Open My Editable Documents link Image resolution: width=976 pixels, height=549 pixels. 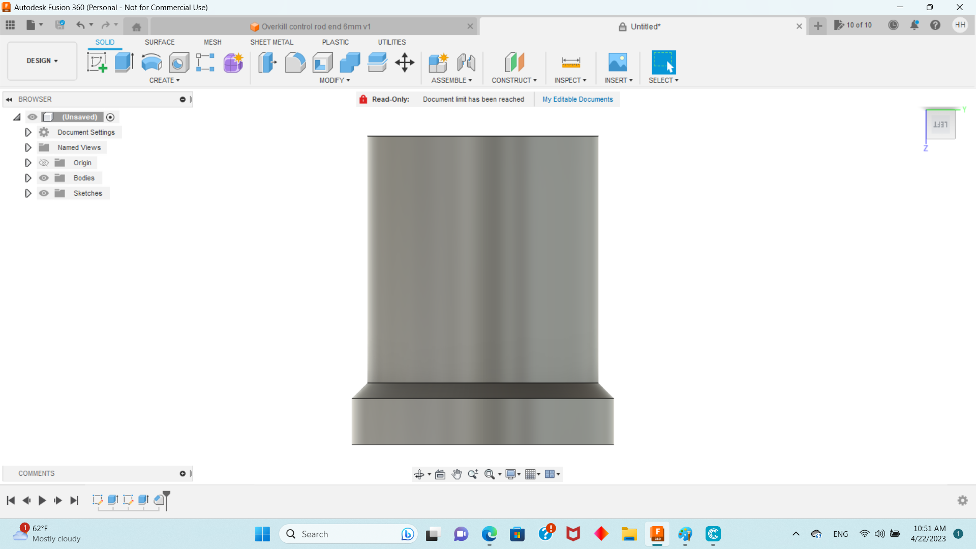(x=577, y=99)
